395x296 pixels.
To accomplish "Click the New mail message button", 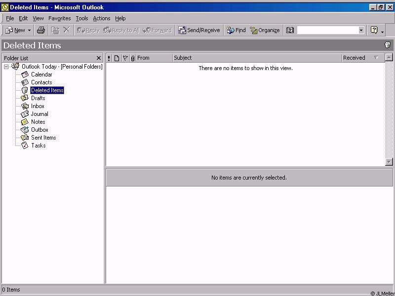I will 15,30.
